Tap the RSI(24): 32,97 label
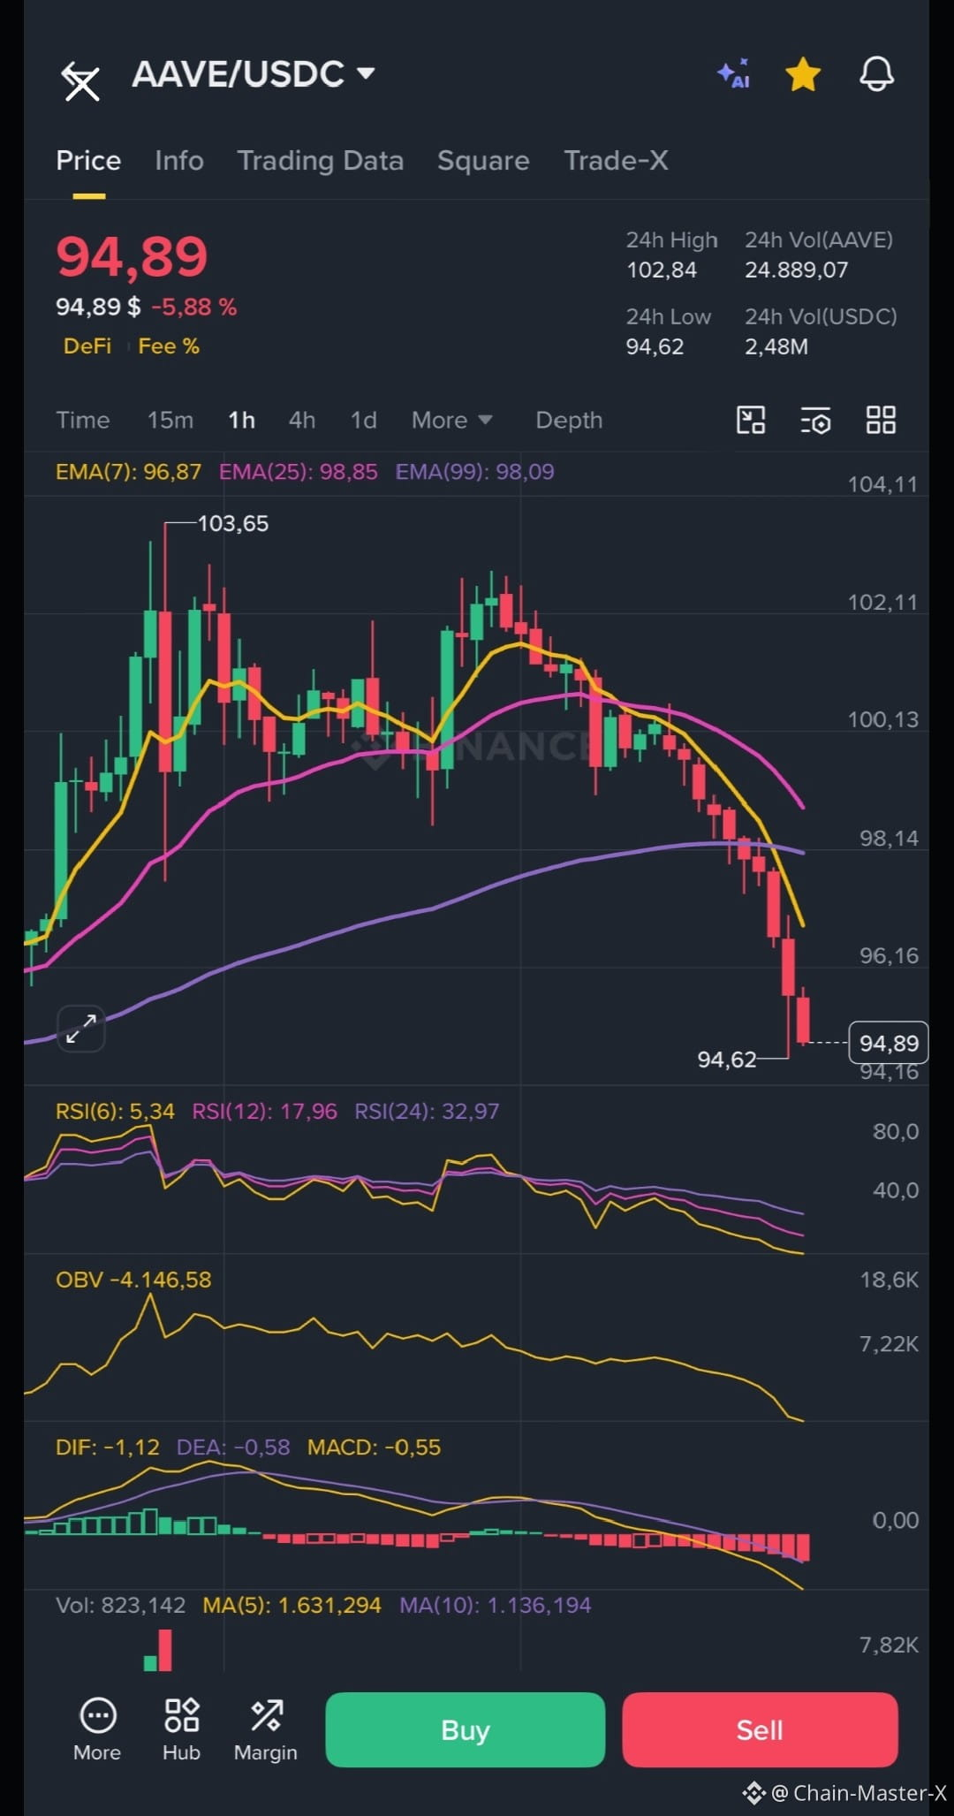954x1816 pixels. tap(427, 1111)
